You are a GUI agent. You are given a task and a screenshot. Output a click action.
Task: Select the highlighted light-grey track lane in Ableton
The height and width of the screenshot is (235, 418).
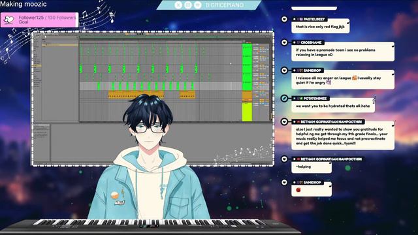tap(161, 86)
